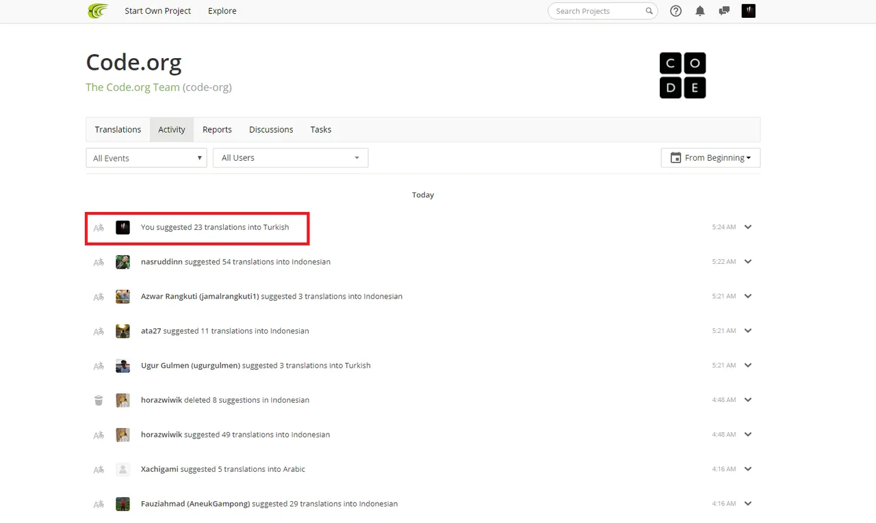Click ata27's avatar picture
Viewport: 876px width, 523px height.
(x=123, y=331)
